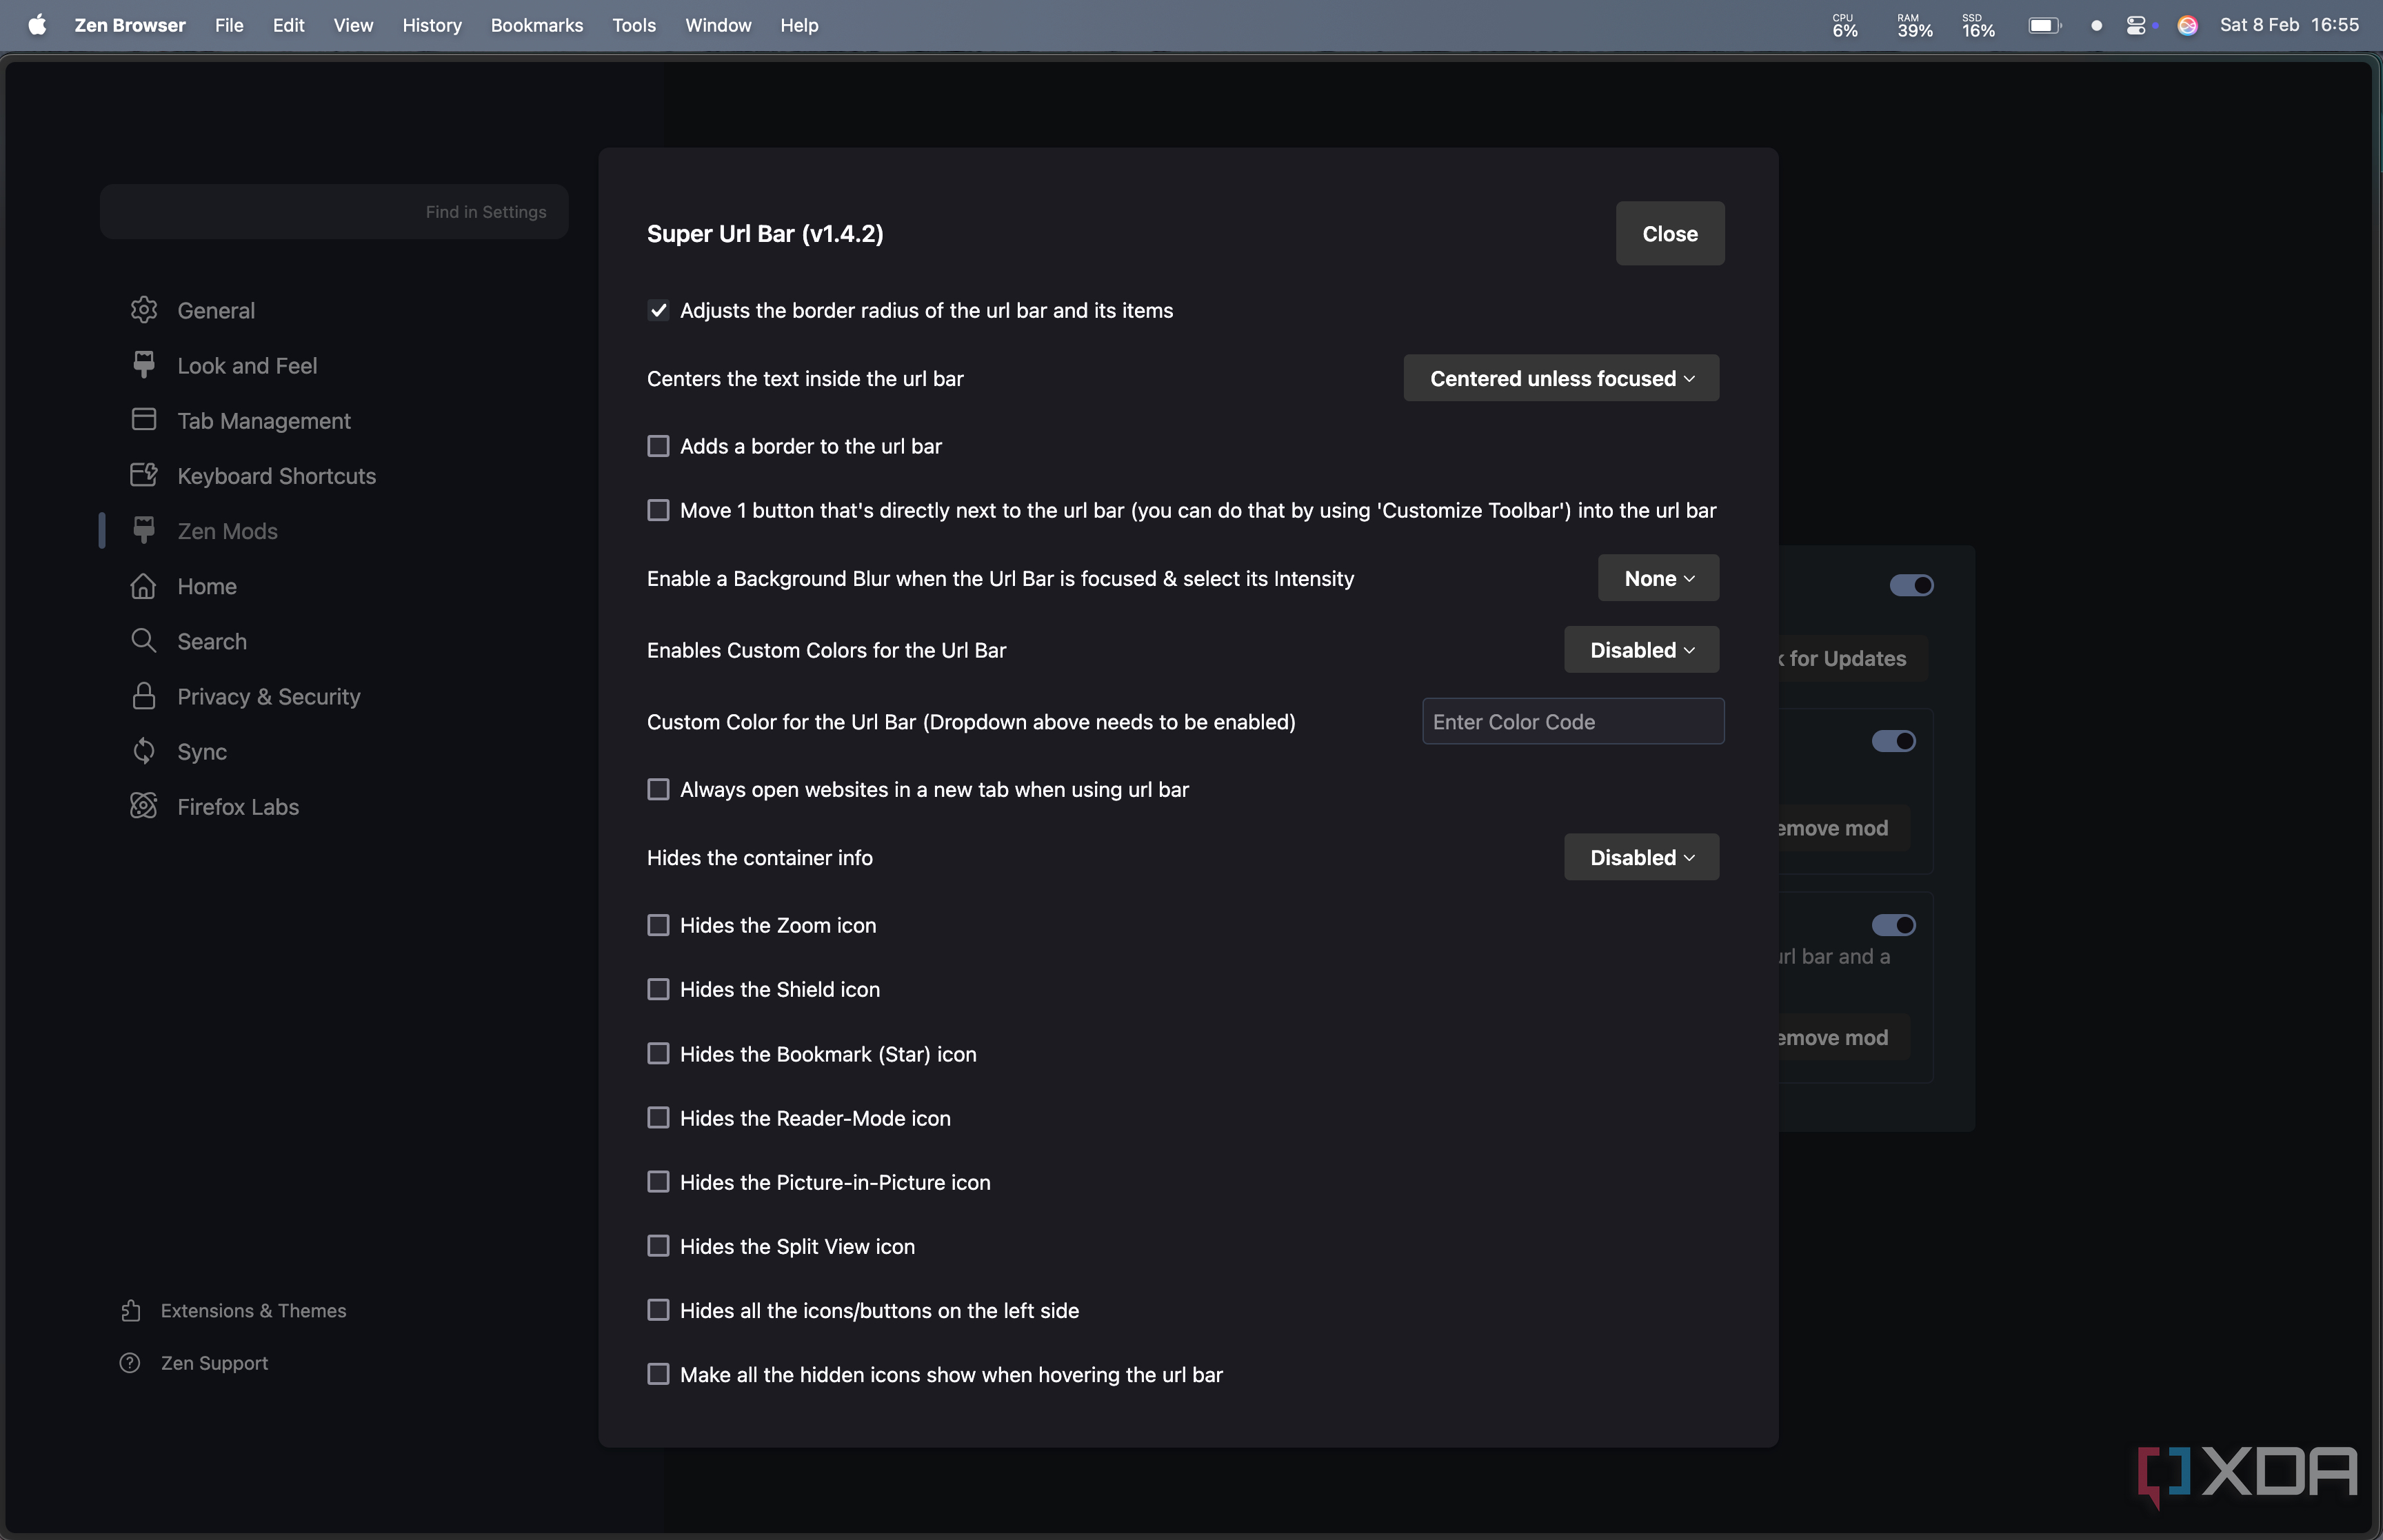
Task: Expand the 'Hides the container info' dropdown
Action: (1640, 857)
